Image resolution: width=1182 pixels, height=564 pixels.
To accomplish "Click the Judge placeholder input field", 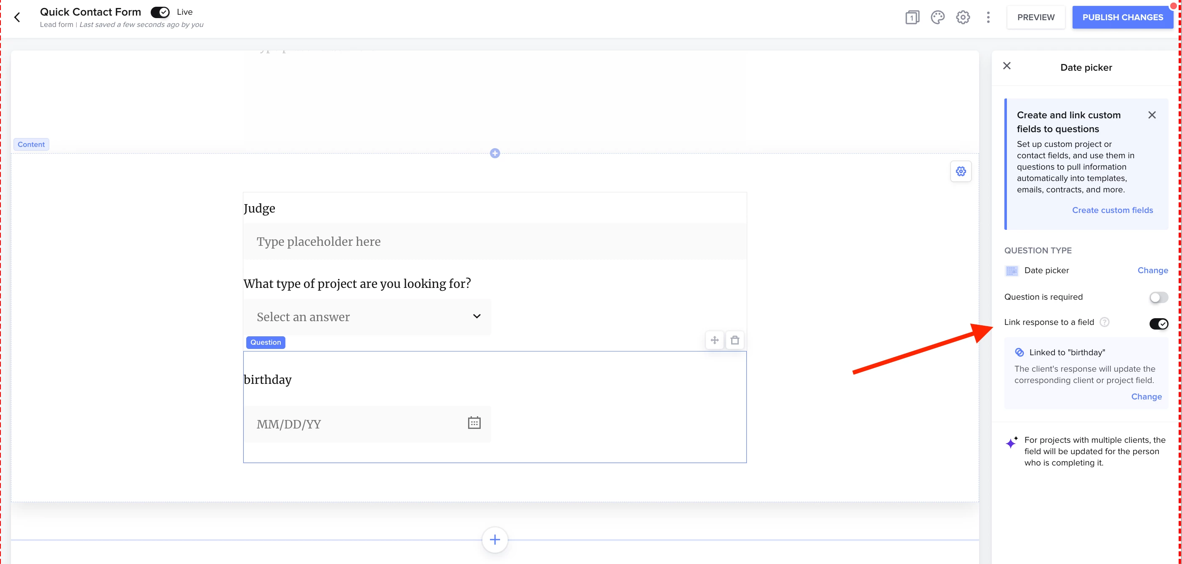I will [x=495, y=242].
